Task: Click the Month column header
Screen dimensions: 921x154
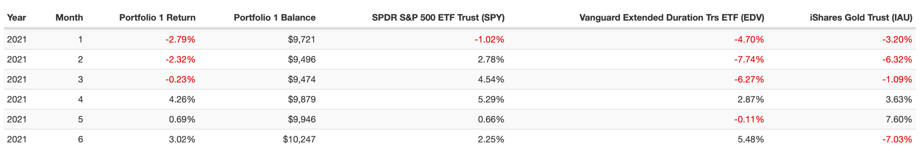Action: coord(69,18)
